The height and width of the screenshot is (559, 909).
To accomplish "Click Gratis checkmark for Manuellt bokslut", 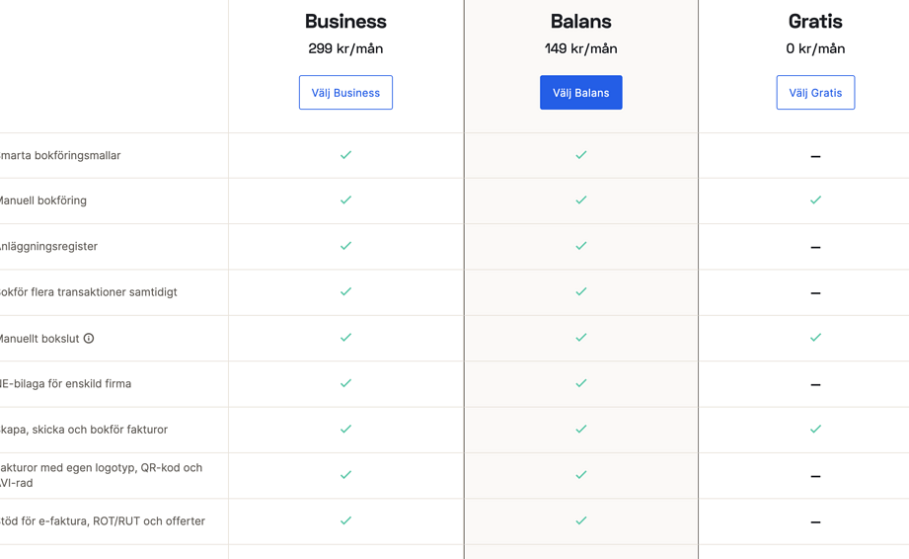I will pos(815,338).
